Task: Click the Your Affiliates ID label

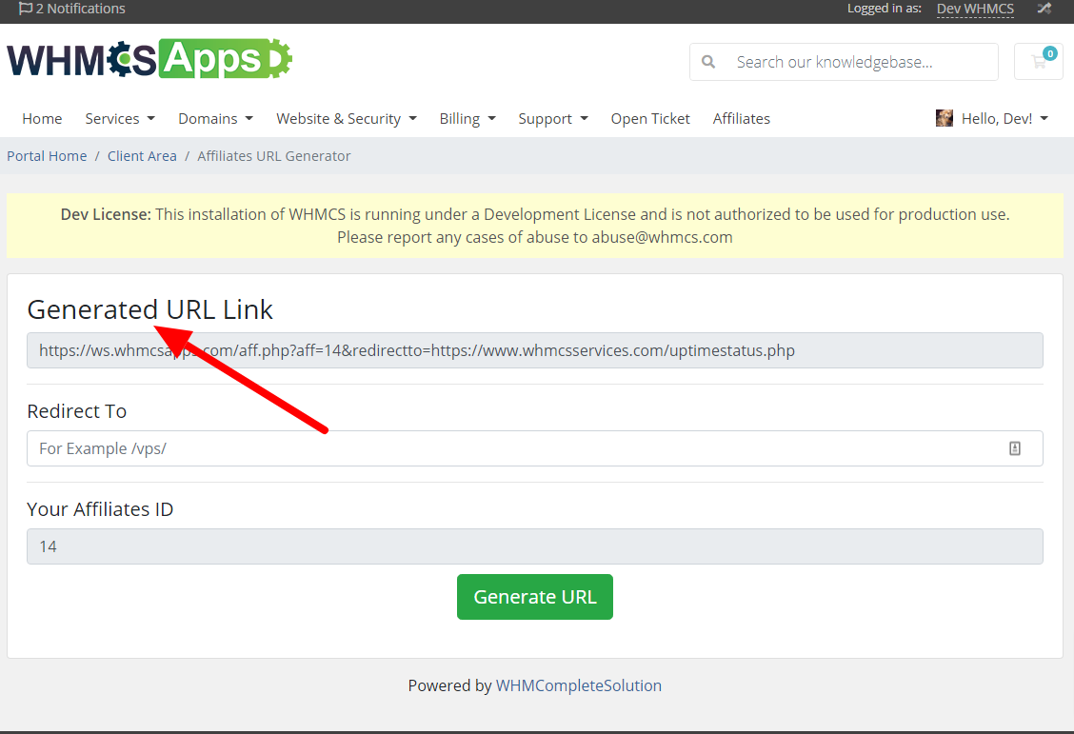Action: 100,509
